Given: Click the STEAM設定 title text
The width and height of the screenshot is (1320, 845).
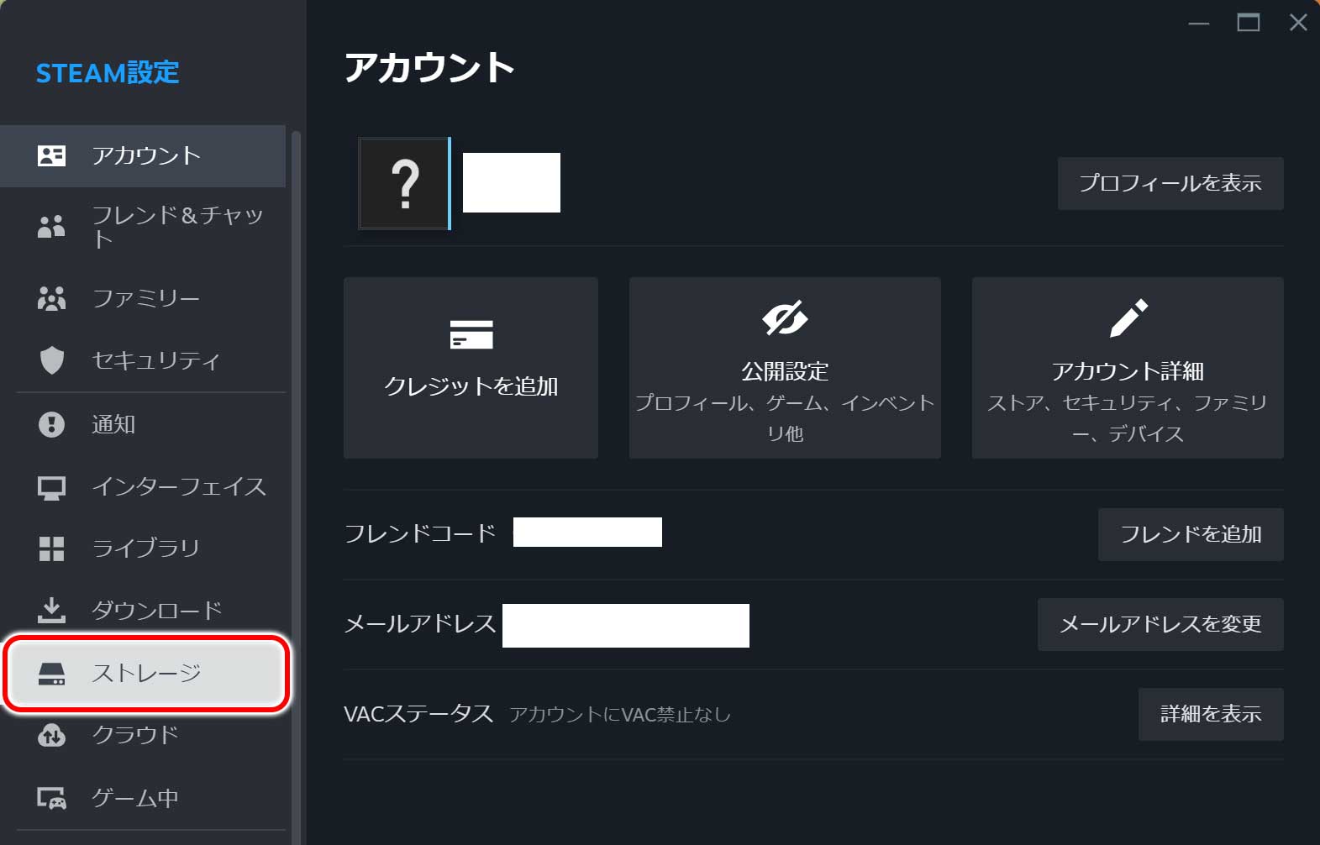Looking at the screenshot, I should click(x=108, y=73).
